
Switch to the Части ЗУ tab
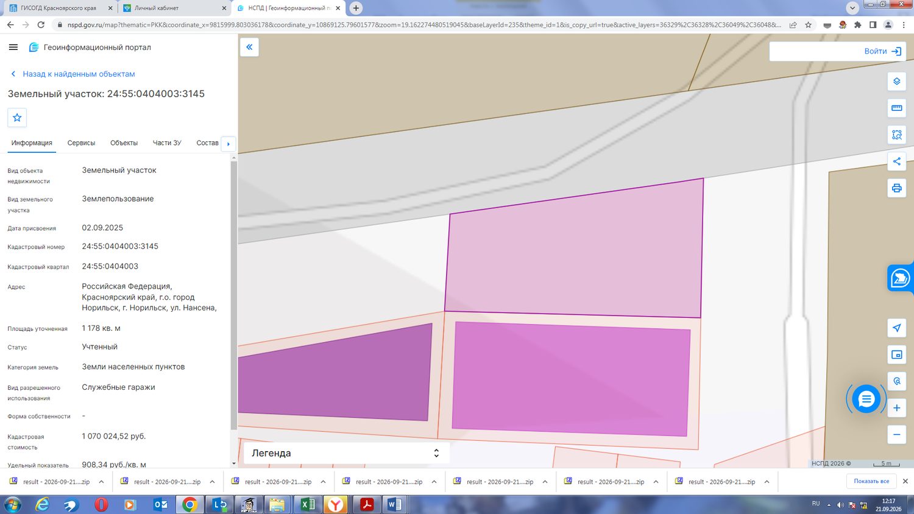click(x=167, y=143)
